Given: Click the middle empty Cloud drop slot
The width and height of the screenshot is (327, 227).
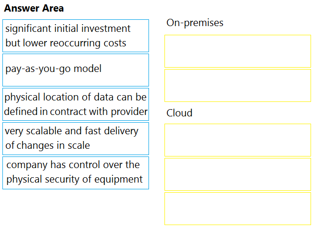Looking at the screenshot, I should coord(238,174).
